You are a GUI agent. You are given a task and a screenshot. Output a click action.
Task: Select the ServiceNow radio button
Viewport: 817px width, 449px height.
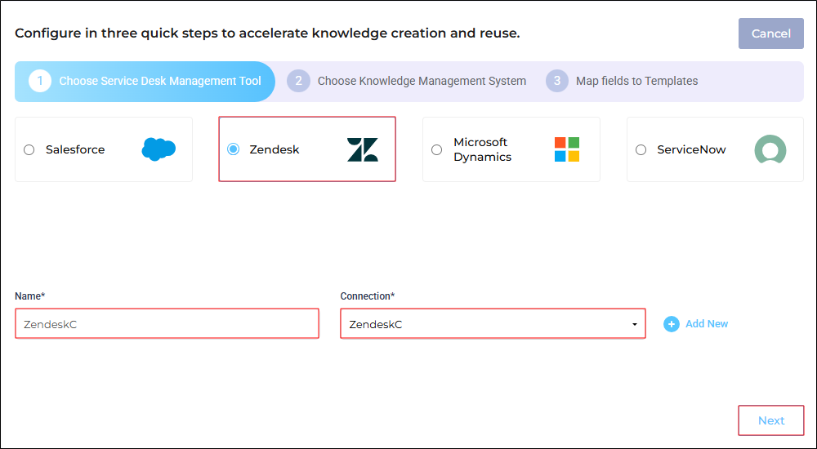(641, 150)
